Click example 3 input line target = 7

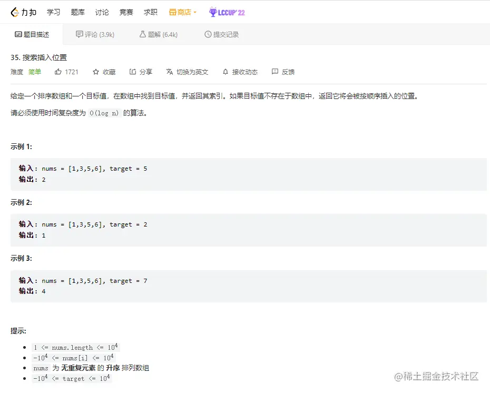pos(83,281)
